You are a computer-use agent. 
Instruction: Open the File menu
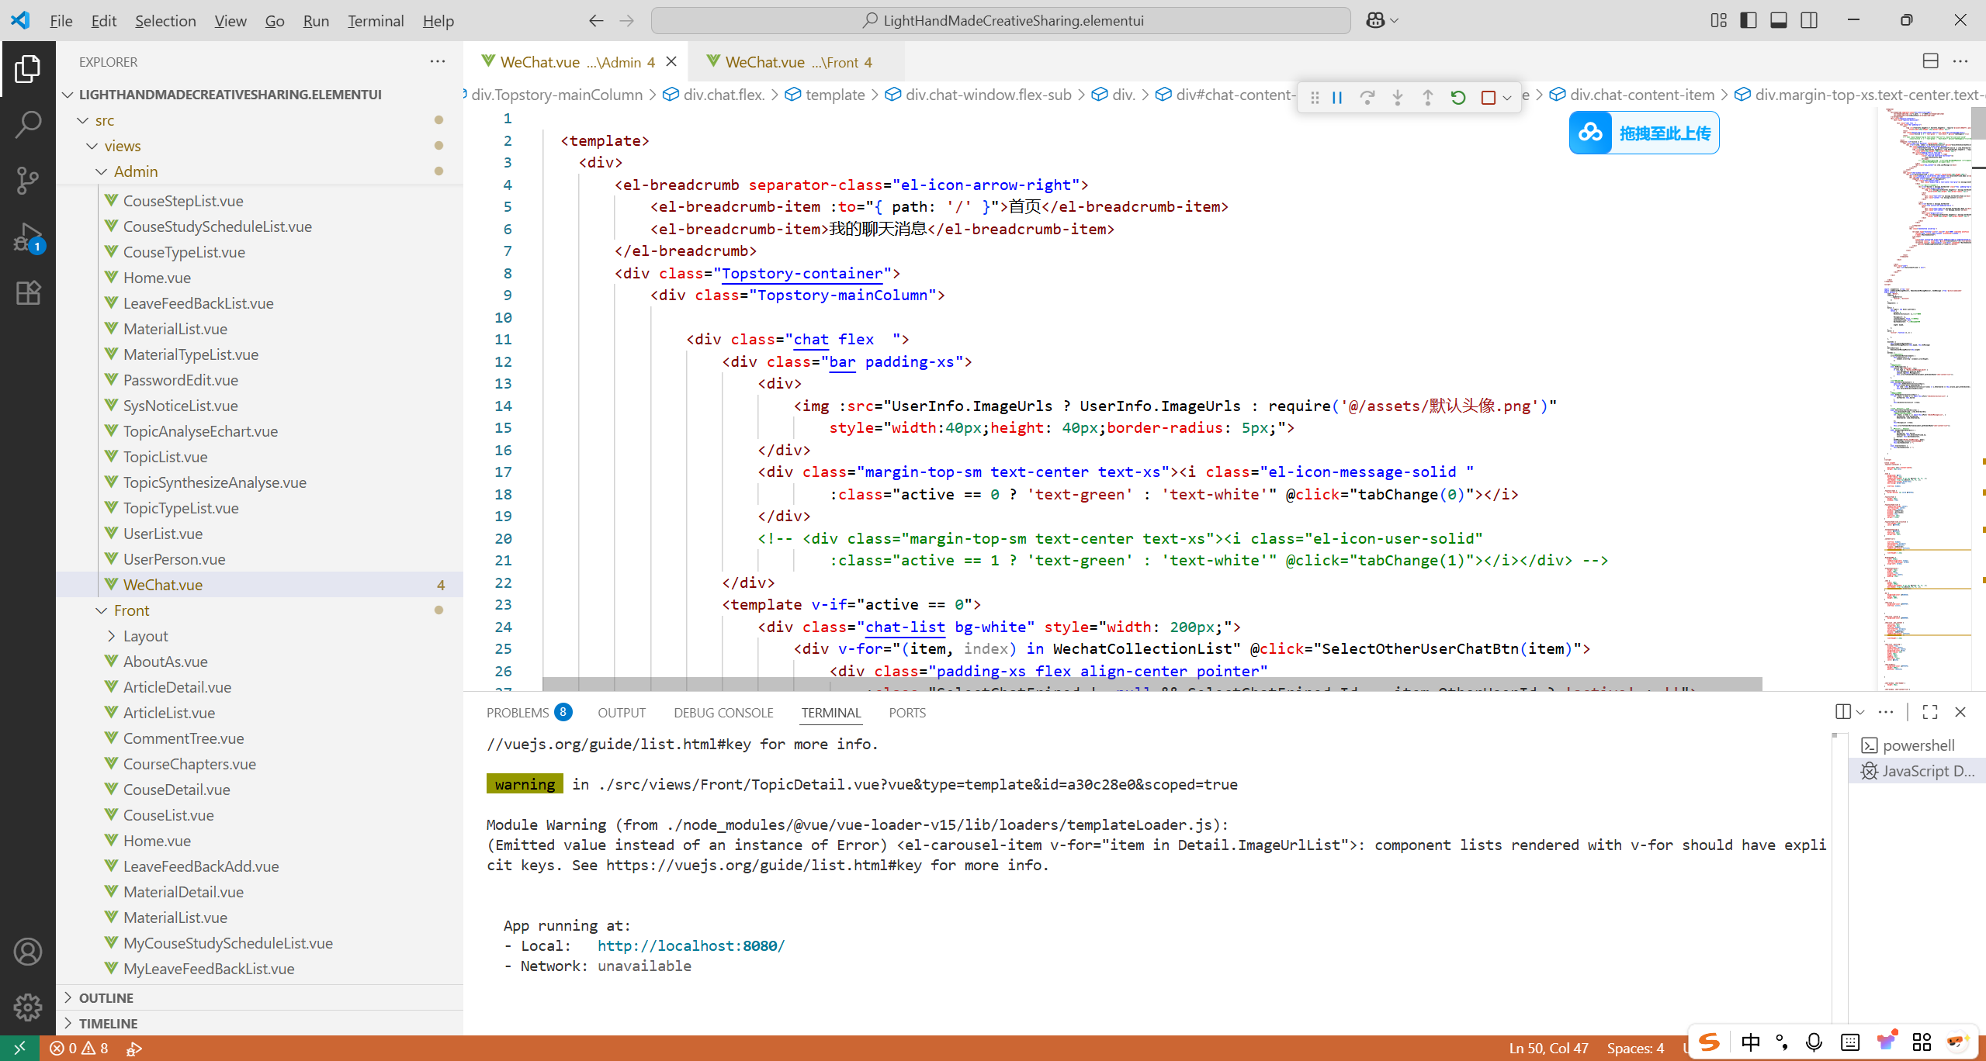(x=61, y=21)
